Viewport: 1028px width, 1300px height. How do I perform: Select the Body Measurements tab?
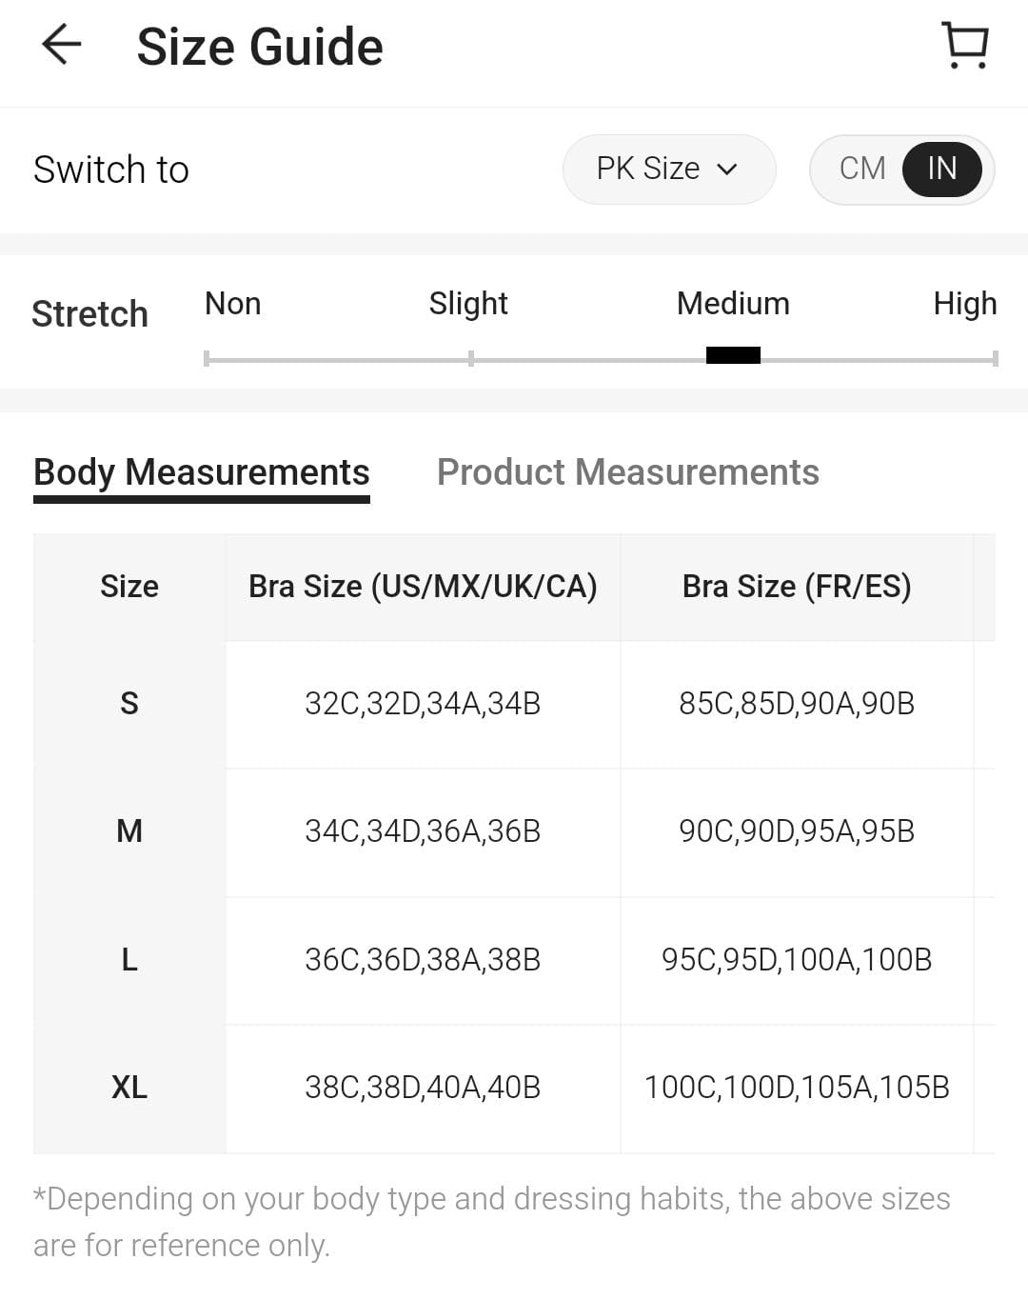(x=202, y=472)
